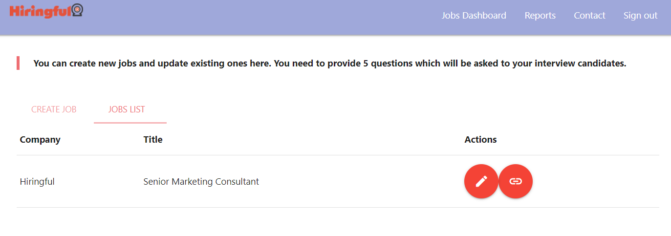The height and width of the screenshot is (236, 671).
Task: Select the Hiringful company cell
Action: click(37, 182)
